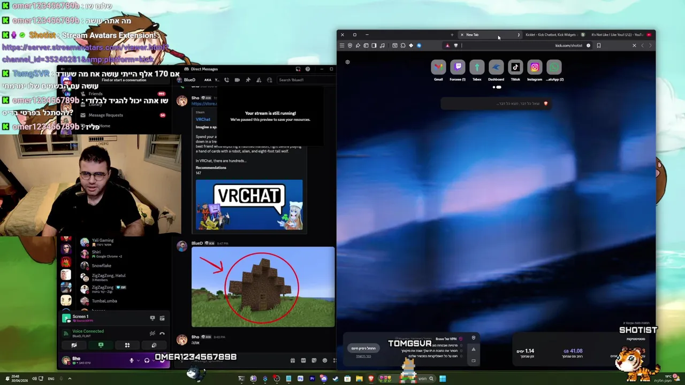Image resolution: width=685 pixels, height=385 pixels.
Task: Open the Forceee Twitch shortcut tile
Action: click(458, 67)
